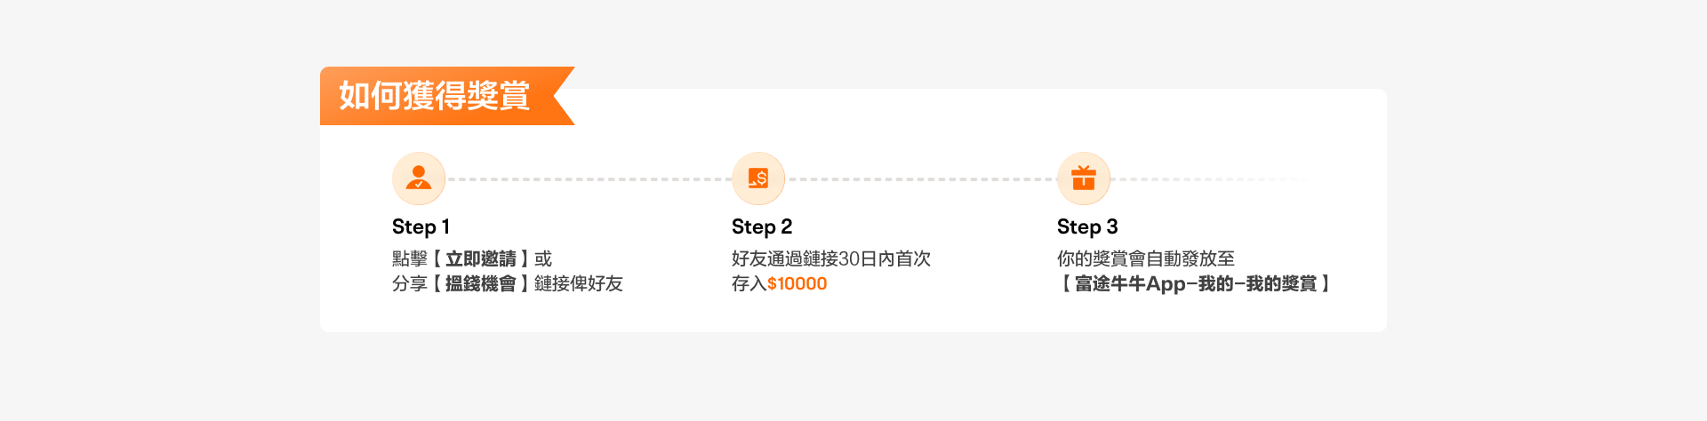Screen dimensions: 1707x421
Task: Click the orange $10000 amount
Action: pyautogui.click(x=797, y=283)
